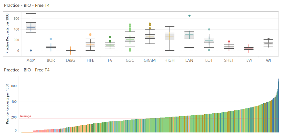Select the WI grey box plot
The height and width of the screenshot is (137, 283).
(x=268, y=44)
